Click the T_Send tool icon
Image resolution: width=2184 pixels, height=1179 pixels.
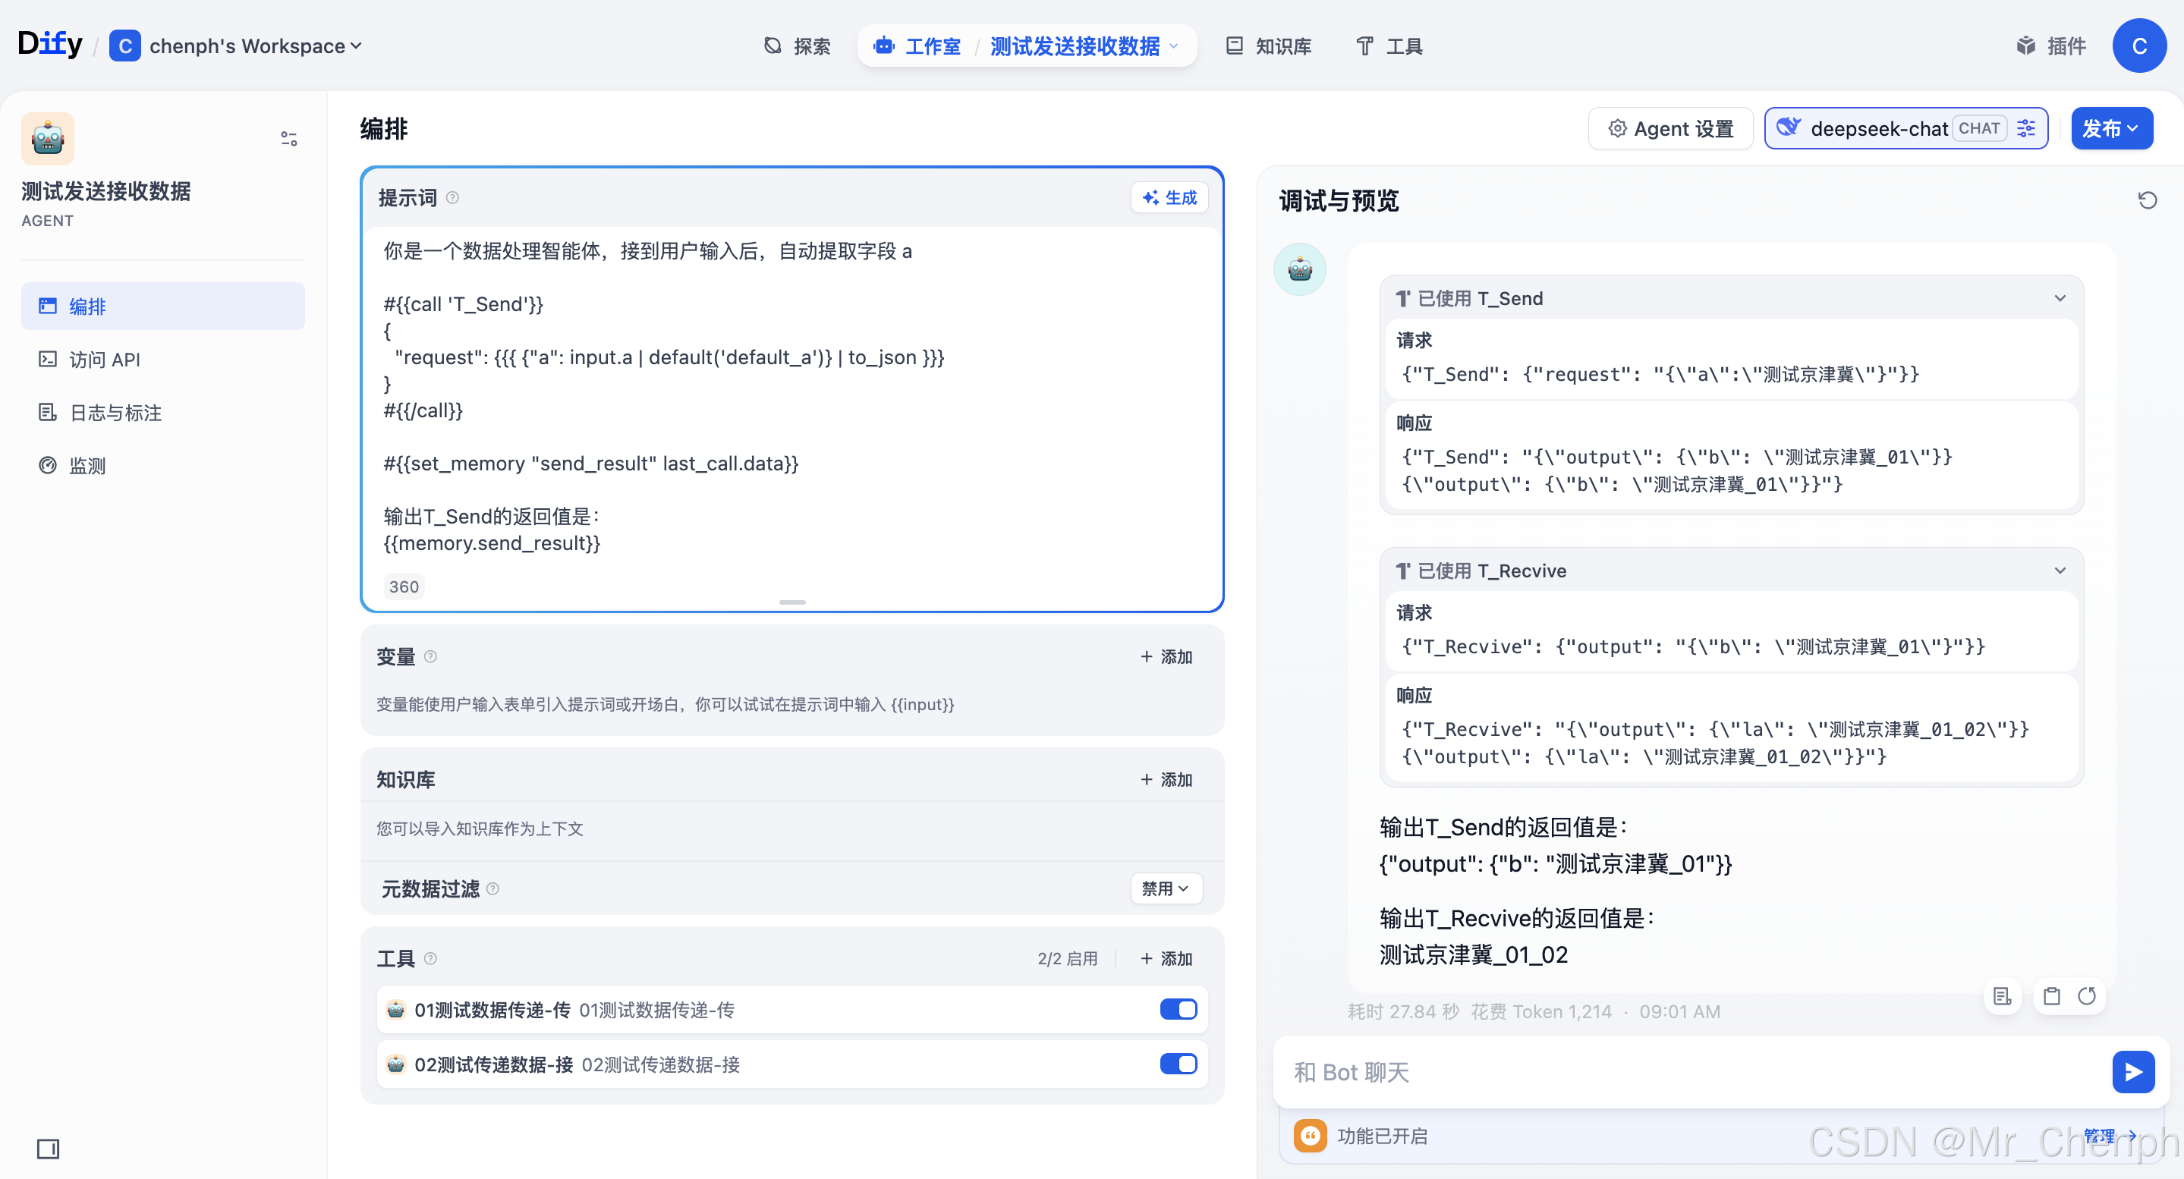[1403, 298]
